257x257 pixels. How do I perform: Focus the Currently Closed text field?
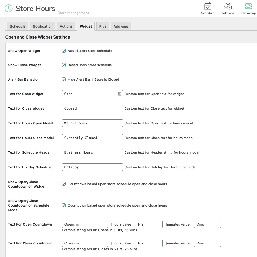[92, 138]
